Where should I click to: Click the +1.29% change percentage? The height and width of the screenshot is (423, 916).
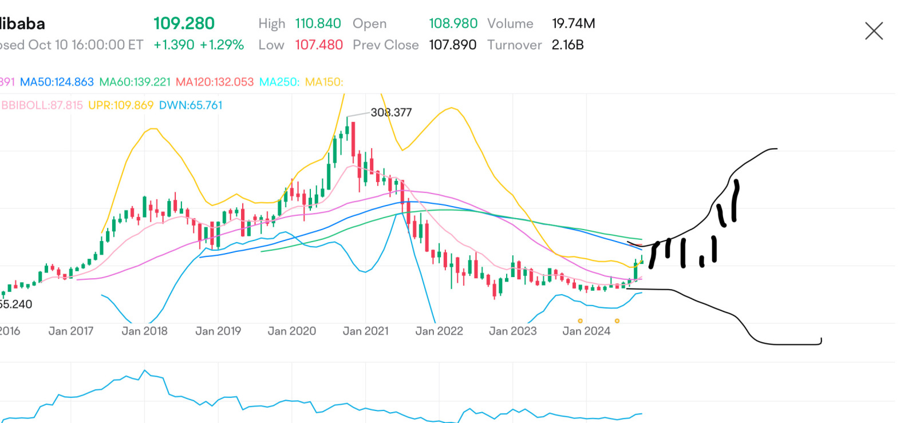pyautogui.click(x=222, y=45)
